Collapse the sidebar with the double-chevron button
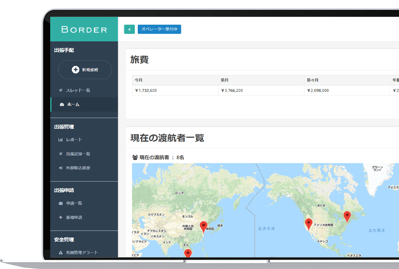Viewport: 399px width, 269px height. tap(129, 29)
